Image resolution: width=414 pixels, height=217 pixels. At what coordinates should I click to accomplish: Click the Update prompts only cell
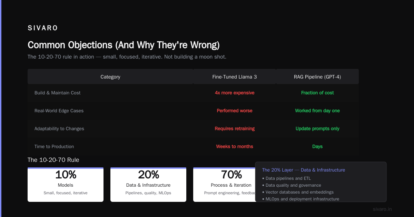click(x=317, y=128)
